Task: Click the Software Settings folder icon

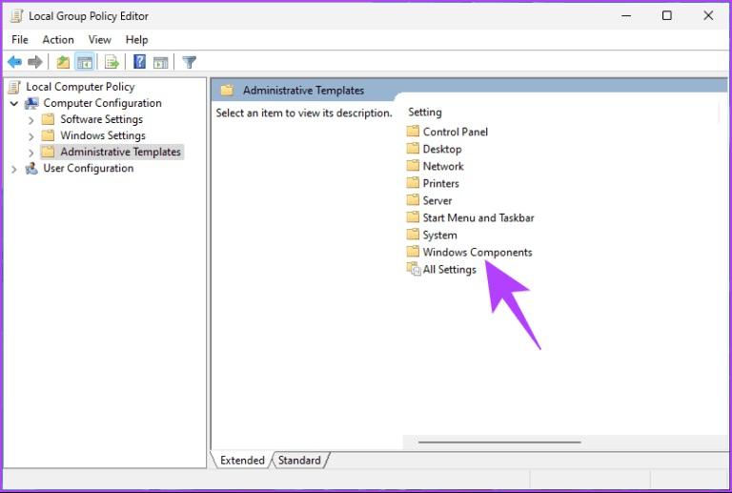Action: click(48, 119)
